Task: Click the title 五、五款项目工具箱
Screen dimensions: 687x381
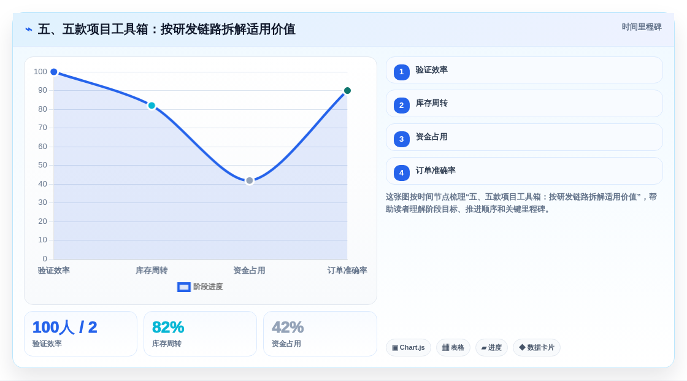Action: (166, 29)
